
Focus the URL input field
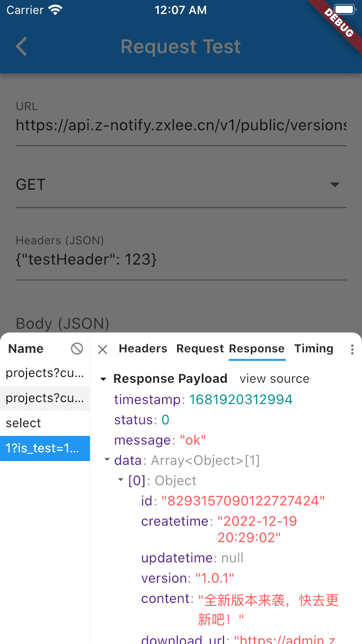coord(181,125)
